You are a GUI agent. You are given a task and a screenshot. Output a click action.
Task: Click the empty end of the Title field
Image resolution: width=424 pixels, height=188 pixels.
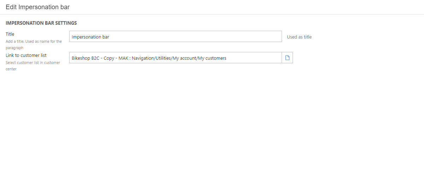pos(247,37)
